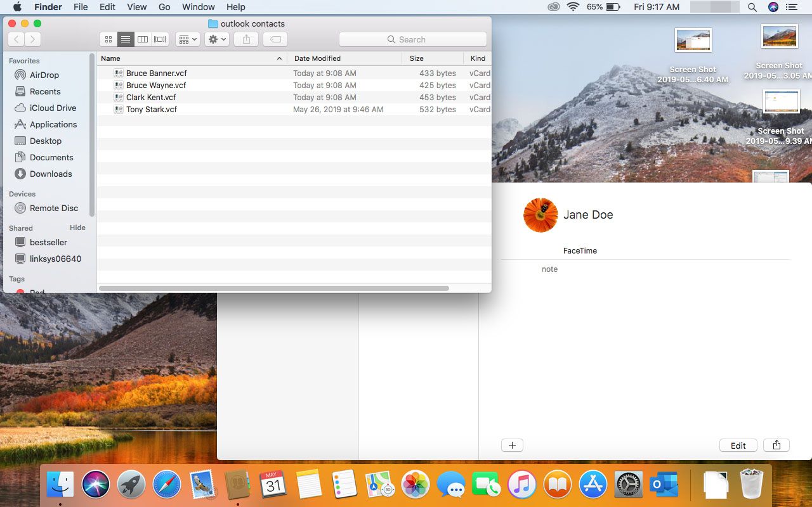The width and height of the screenshot is (812, 507).
Task: Go forward in Finder window
Action: tap(32, 39)
